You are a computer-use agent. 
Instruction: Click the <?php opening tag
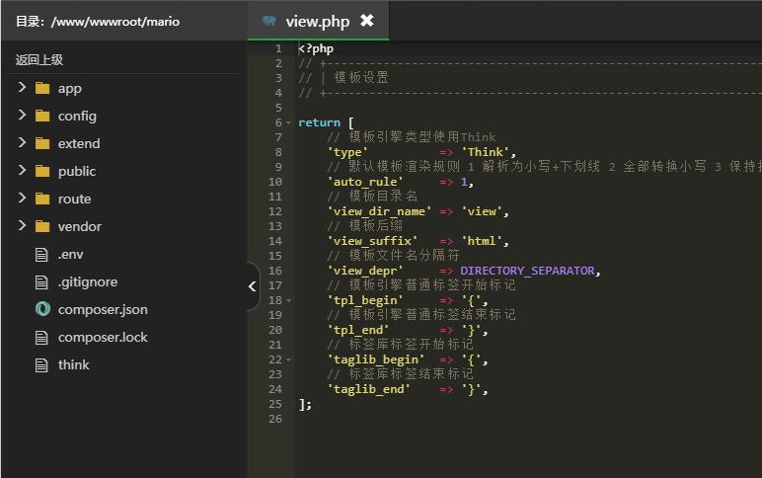316,48
